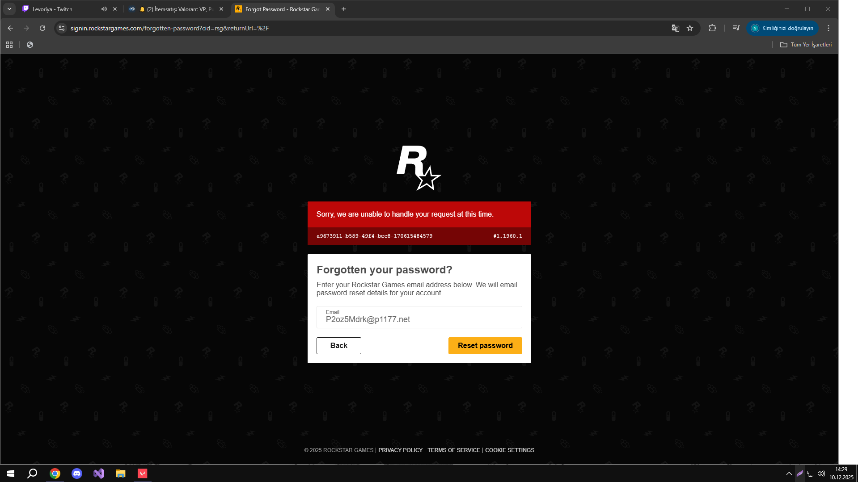Open the Privacy Policy link
The width and height of the screenshot is (858, 482).
[x=401, y=450]
